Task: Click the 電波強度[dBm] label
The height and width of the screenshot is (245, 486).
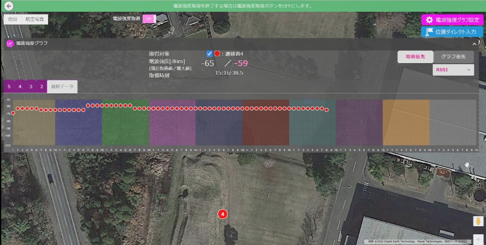Action: point(167,61)
